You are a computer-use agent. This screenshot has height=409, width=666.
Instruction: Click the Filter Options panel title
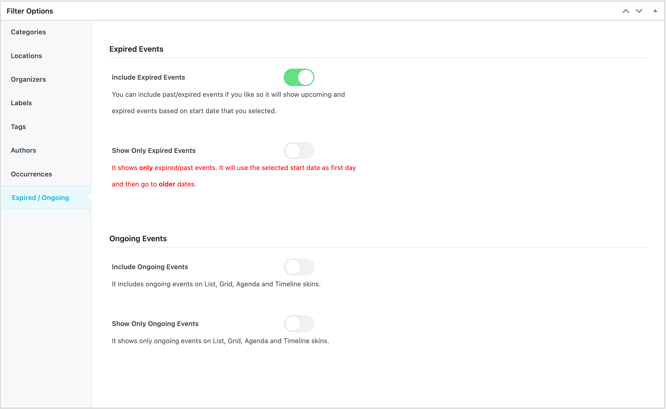click(x=30, y=11)
